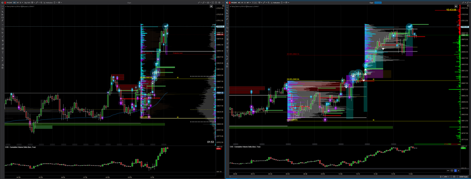The height and width of the screenshot is (179, 471).
Task: Select M5 timeframe in left chart
Action: (15, 2)
